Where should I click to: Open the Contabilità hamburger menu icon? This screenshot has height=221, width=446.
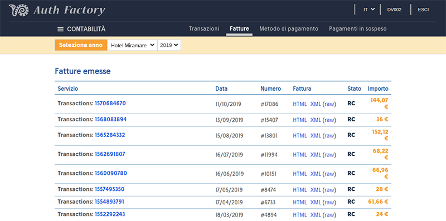coord(60,30)
